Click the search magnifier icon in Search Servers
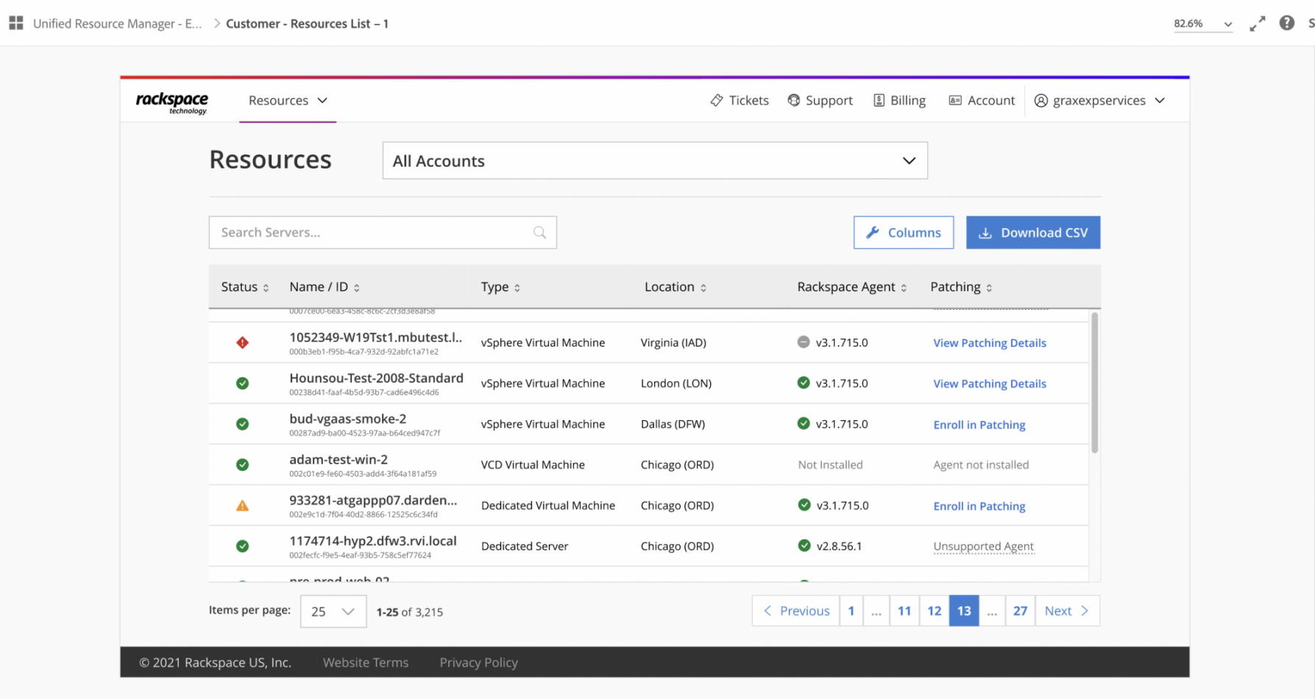The width and height of the screenshot is (1315, 699). [x=539, y=233]
